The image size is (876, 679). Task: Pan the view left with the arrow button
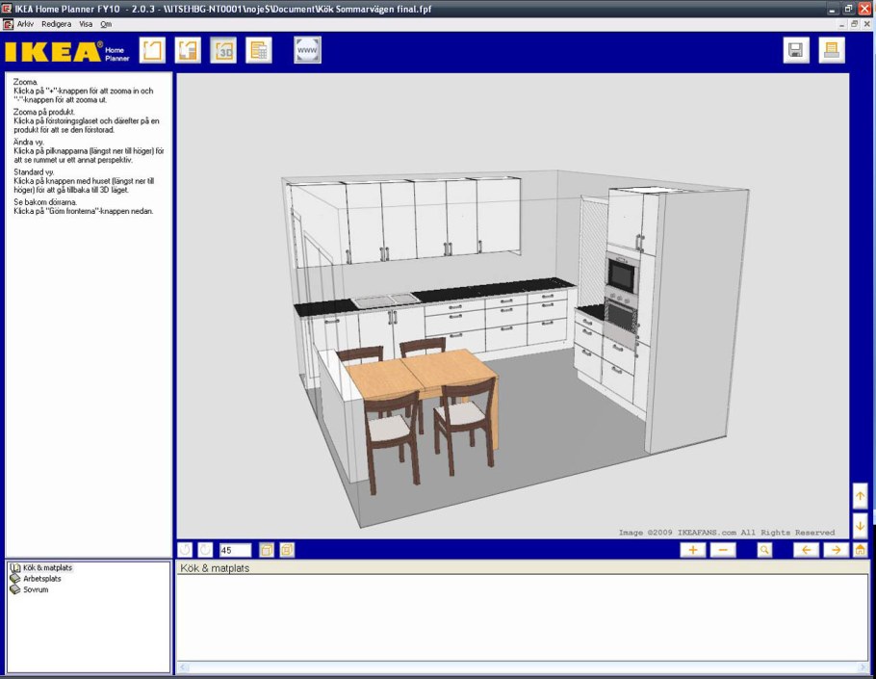(x=806, y=549)
